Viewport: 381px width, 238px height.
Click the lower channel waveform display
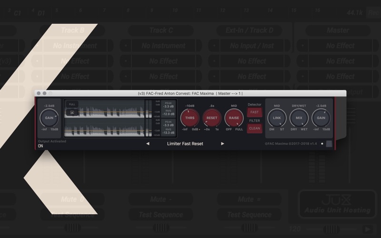tap(104, 128)
